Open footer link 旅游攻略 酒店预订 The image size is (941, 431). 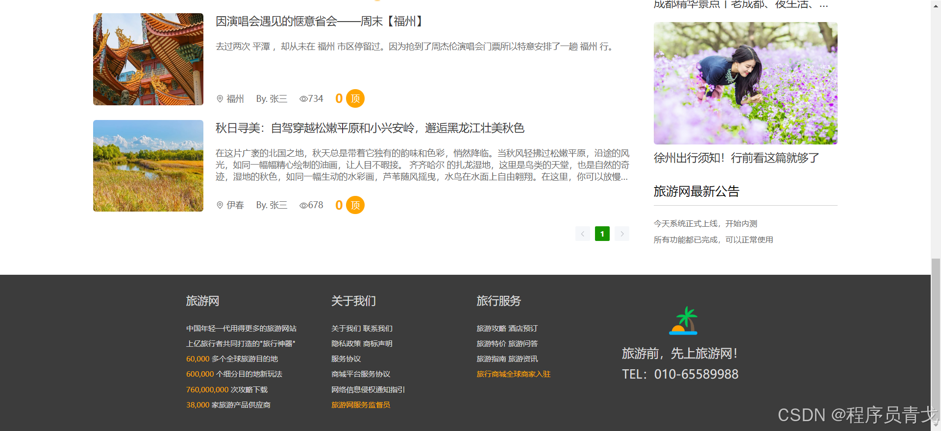(507, 329)
